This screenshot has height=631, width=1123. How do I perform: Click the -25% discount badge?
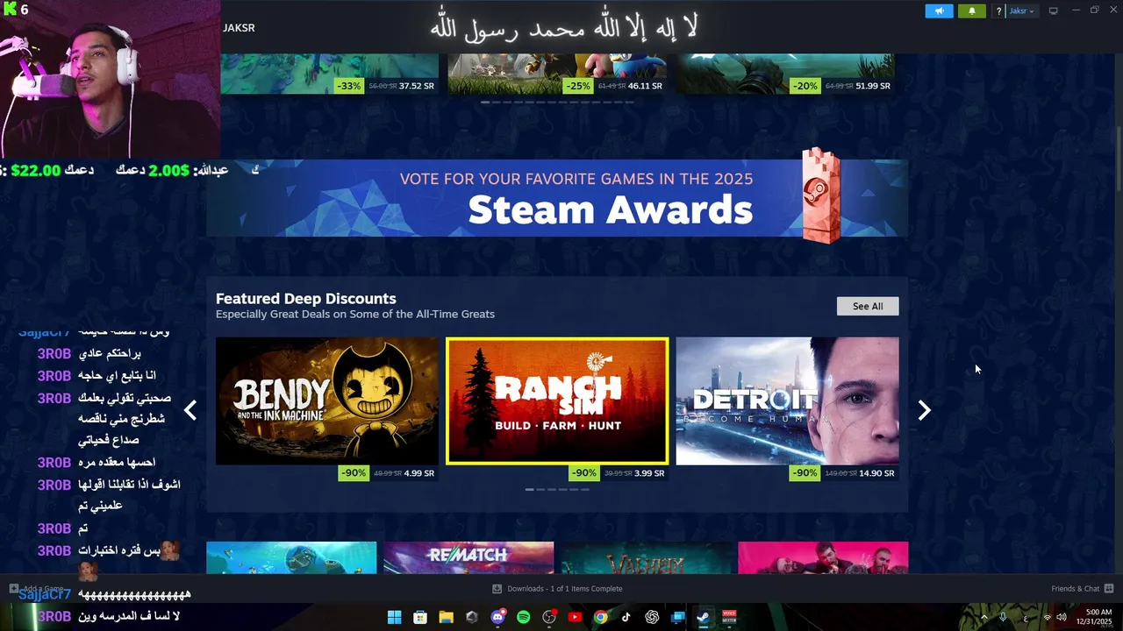tap(578, 86)
